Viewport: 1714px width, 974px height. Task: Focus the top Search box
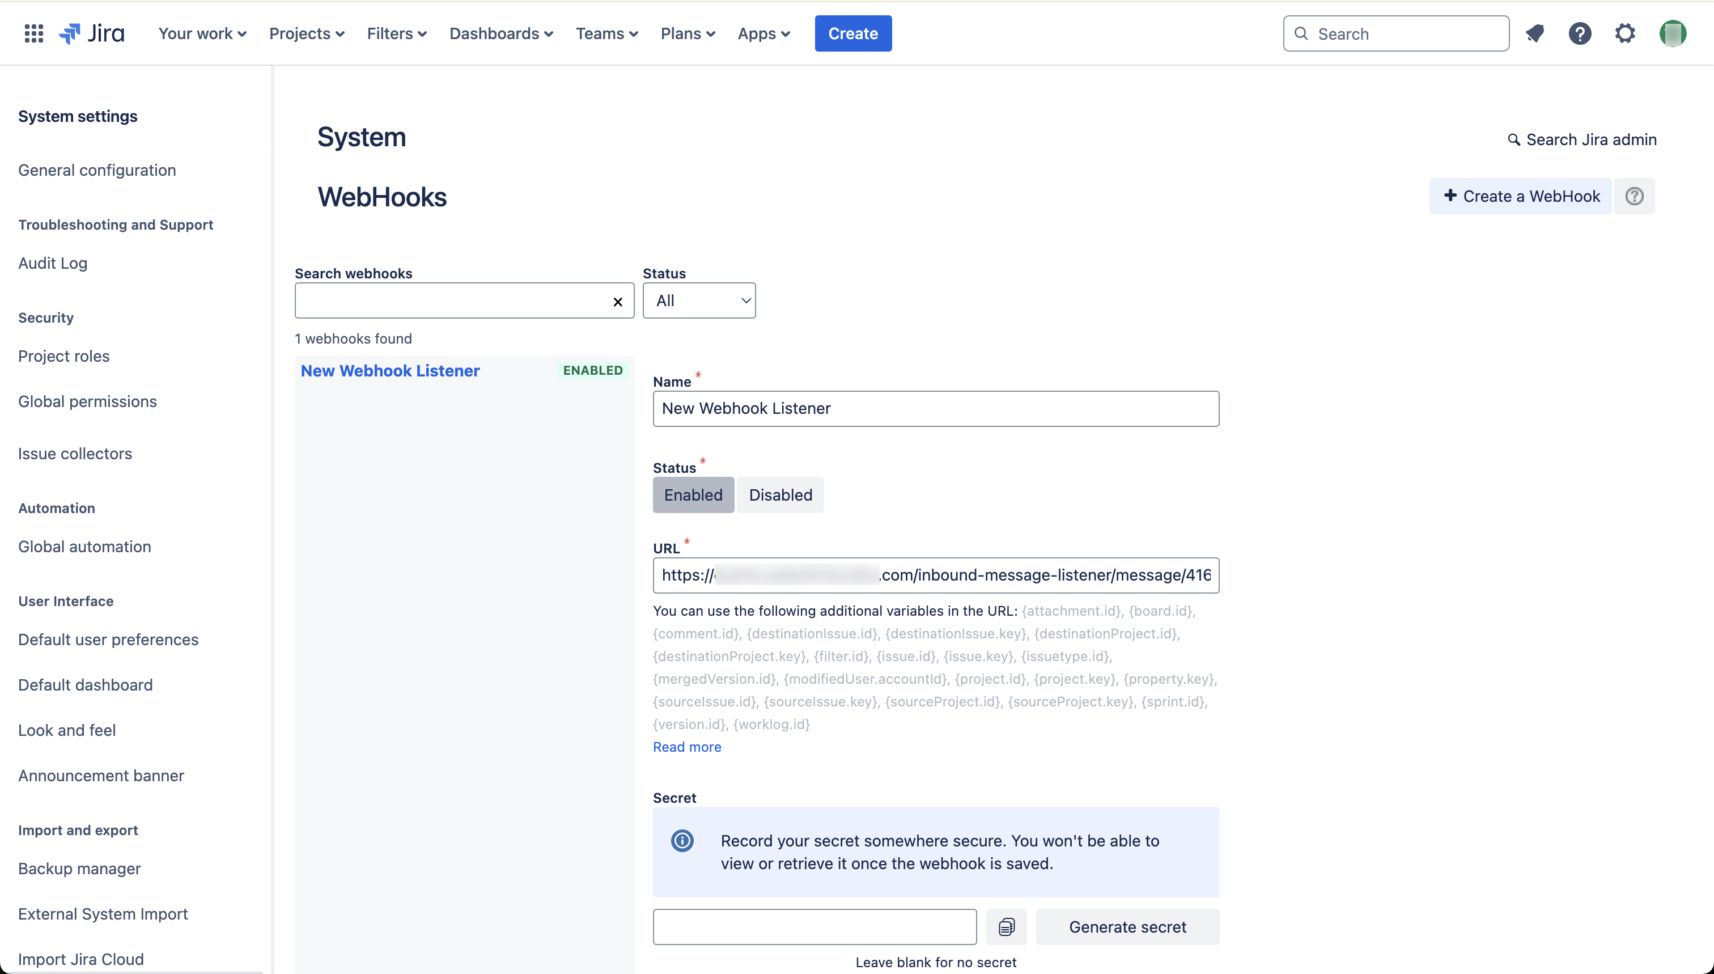[1397, 33]
